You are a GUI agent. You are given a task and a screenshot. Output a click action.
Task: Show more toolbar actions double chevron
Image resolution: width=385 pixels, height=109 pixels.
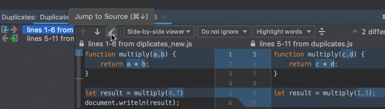pyautogui.click(x=355, y=31)
